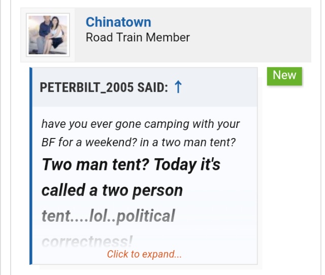Click the PETERBILT_2005 SAID quote header
The height and width of the screenshot is (275, 325).
(x=104, y=87)
